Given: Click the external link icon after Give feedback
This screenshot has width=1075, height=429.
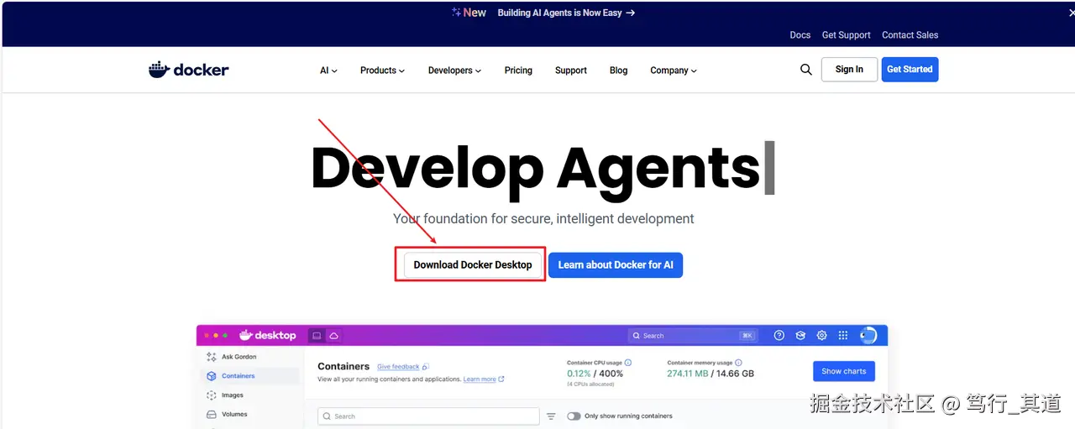Looking at the screenshot, I should 426,367.
